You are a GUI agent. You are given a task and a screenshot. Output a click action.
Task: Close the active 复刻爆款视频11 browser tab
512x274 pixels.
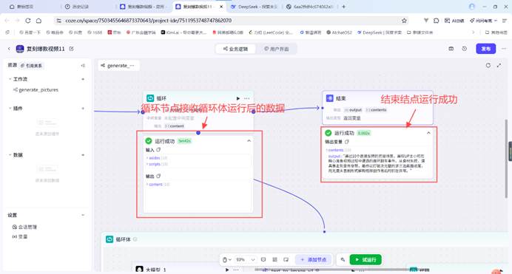click(221, 7)
